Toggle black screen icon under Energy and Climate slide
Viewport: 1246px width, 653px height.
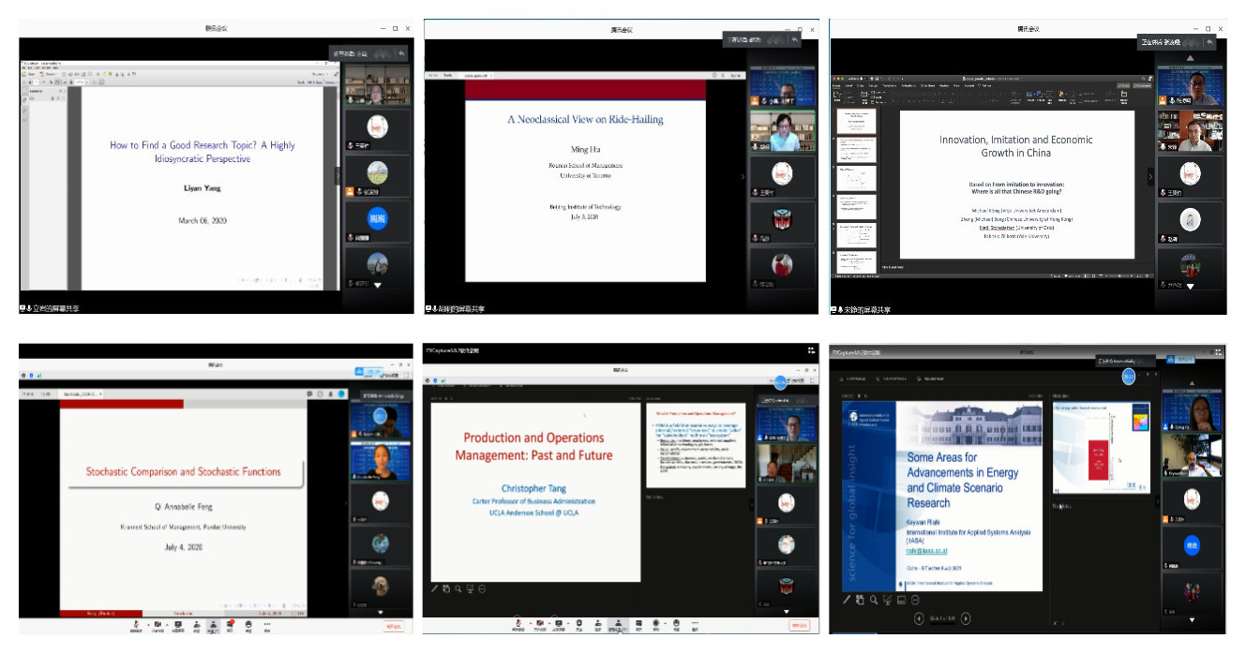[901, 600]
